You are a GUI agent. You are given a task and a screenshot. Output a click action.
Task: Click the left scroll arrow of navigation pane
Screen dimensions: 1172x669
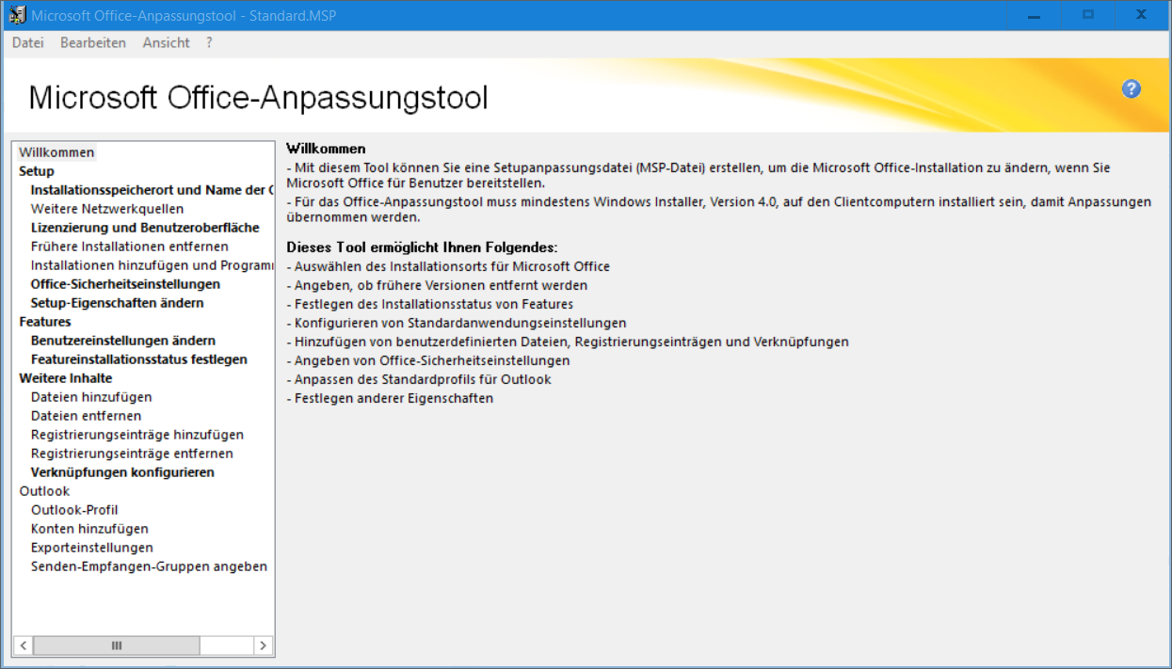coord(23,645)
